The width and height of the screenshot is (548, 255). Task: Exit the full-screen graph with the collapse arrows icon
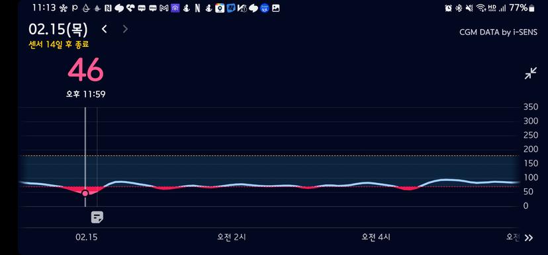530,73
